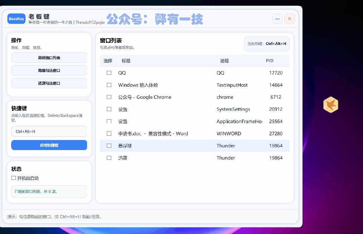This screenshot has width=363, height=234.
Task: Click the current hotkey Ctrl+Alt+H badge
Action: coord(267,44)
